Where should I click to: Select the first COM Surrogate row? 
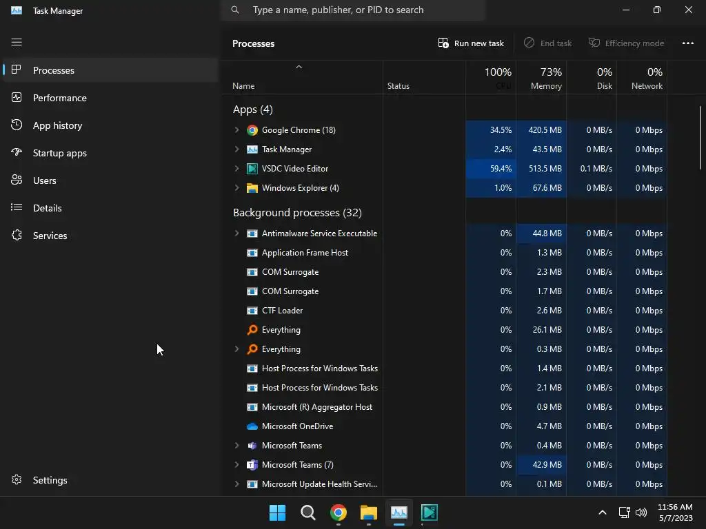click(445, 272)
